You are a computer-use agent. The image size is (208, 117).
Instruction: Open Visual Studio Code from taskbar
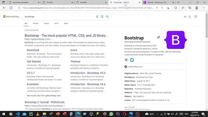point(18,114)
